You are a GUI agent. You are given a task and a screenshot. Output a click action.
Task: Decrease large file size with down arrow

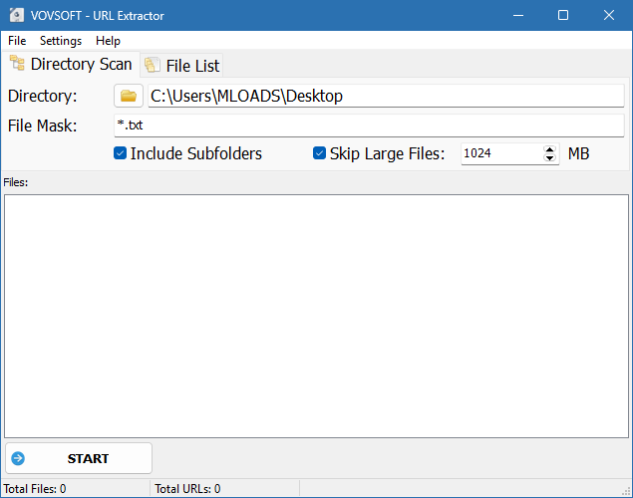coord(549,158)
